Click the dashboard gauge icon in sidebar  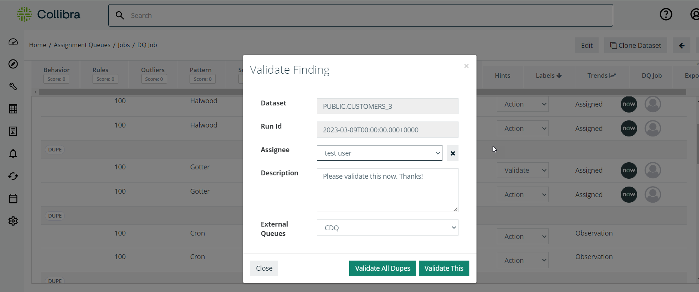coord(13,42)
